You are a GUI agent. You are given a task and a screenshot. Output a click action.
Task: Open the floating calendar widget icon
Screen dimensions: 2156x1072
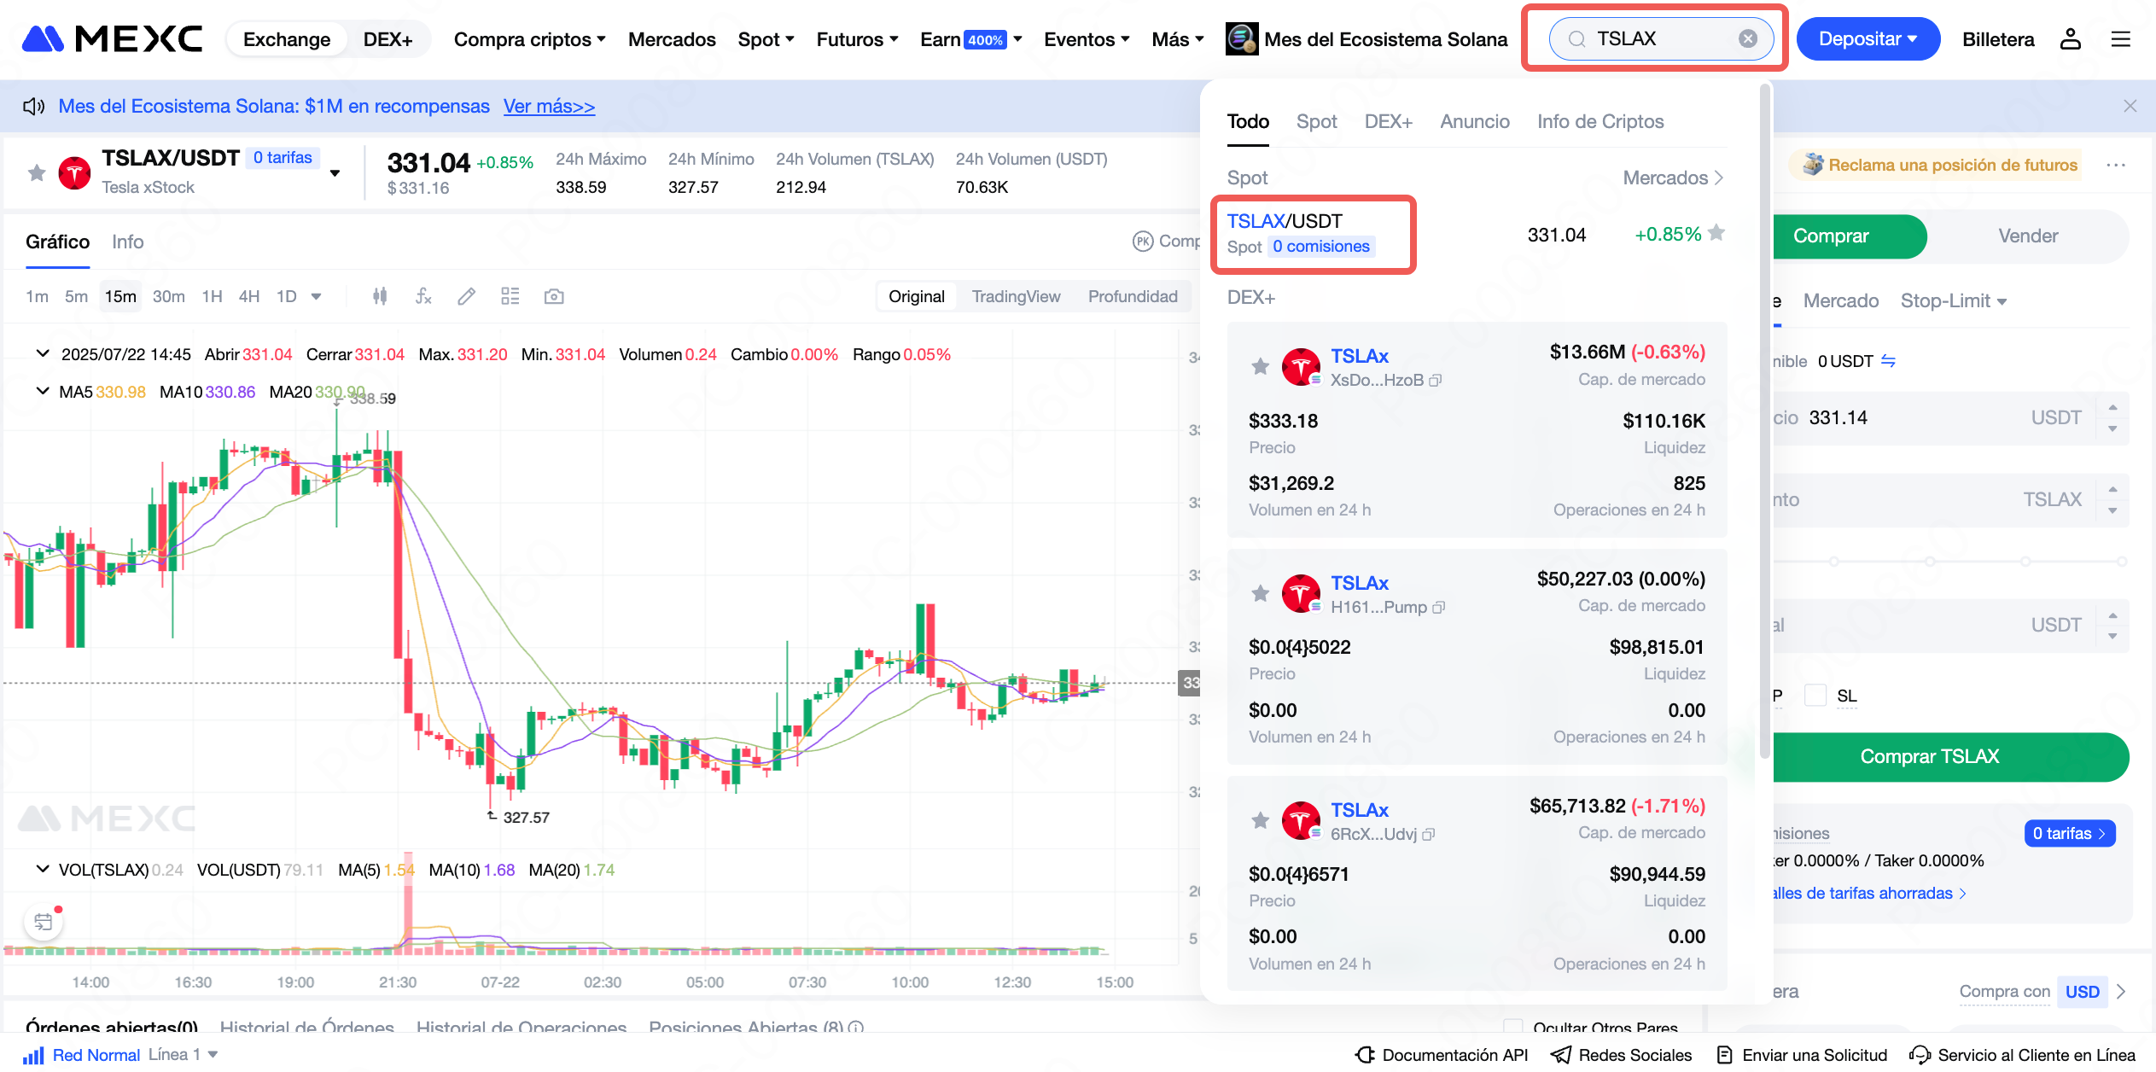(44, 923)
